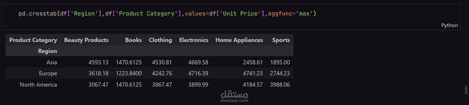Viewport: 469px width, 105px height.
Task: Click the Beauty Products column header
Action: tap(86, 40)
